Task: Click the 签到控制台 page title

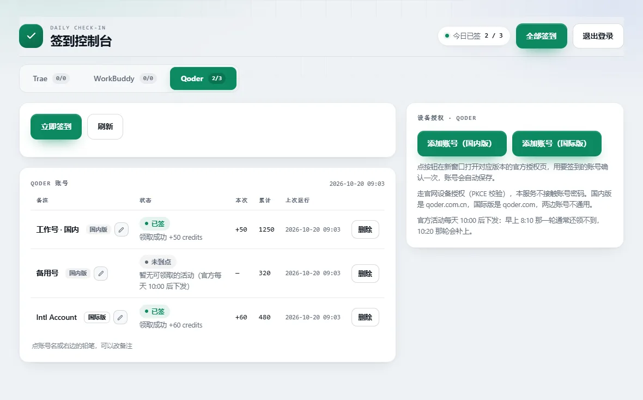Action: tap(81, 41)
